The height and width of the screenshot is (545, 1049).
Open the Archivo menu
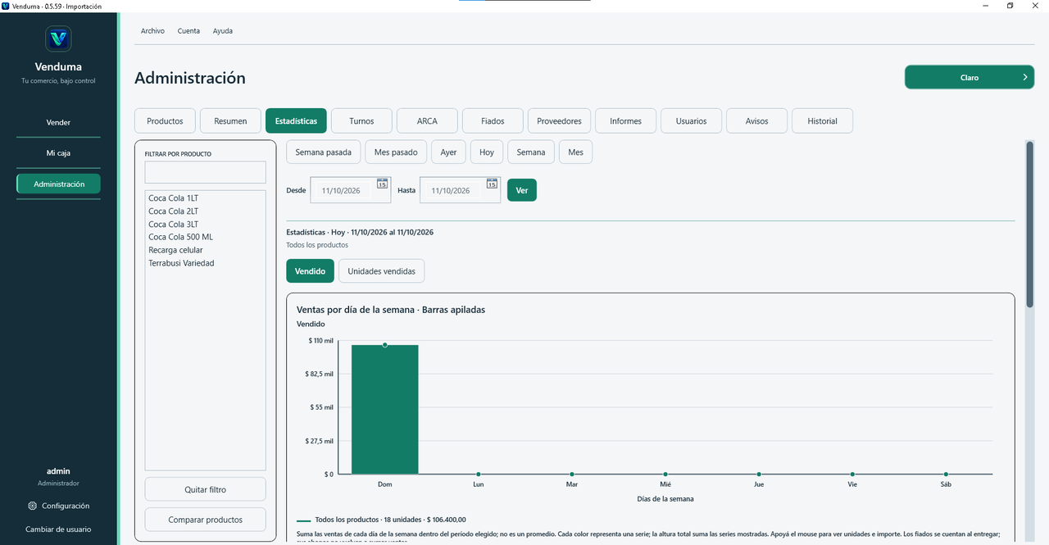[152, 31]
